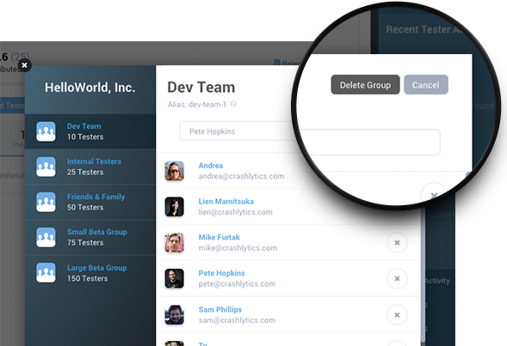Click the magnified remove X circle icon
The height and width of the screenshot is (346, 507).
[434, 195]
